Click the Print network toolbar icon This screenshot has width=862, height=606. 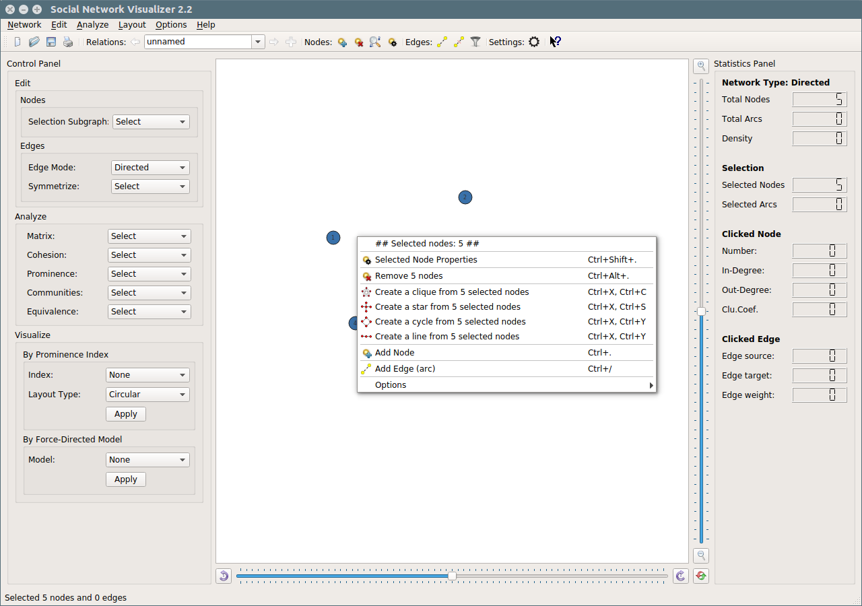[x=68, y=42]
